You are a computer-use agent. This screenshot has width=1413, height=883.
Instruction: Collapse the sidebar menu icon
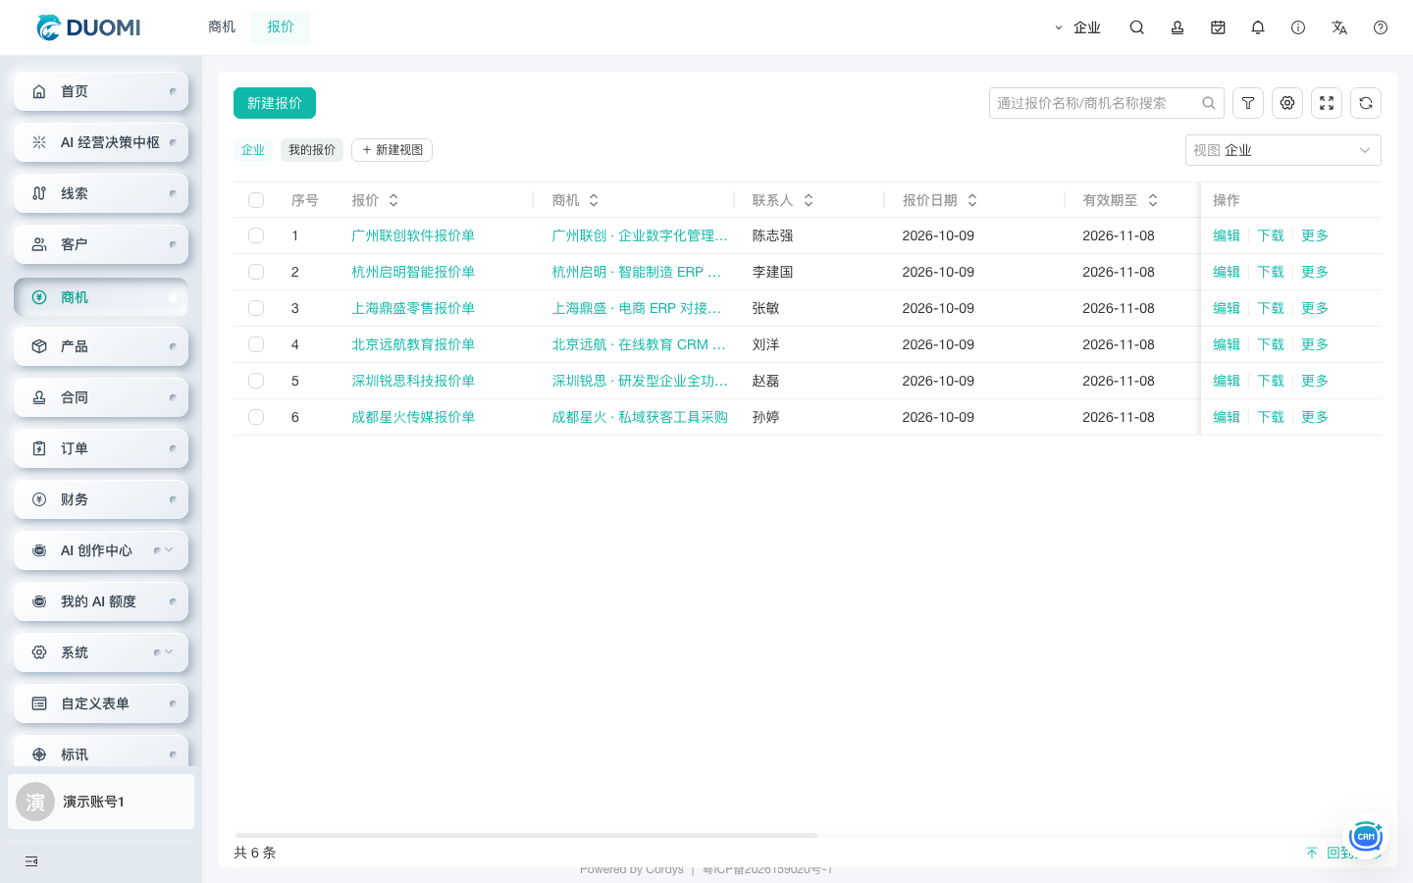pos(31,861)
